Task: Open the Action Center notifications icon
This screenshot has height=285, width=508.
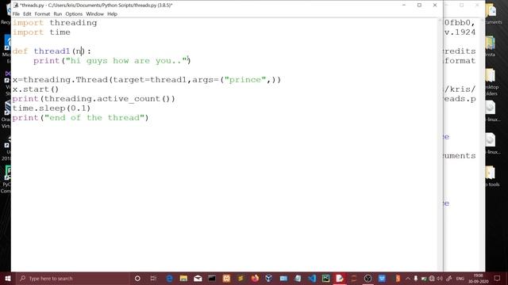Action: (497, 279)
